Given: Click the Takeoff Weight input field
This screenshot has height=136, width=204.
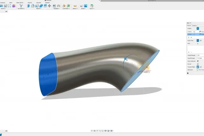Looking at the screenshot, I should tap(200, 55).
